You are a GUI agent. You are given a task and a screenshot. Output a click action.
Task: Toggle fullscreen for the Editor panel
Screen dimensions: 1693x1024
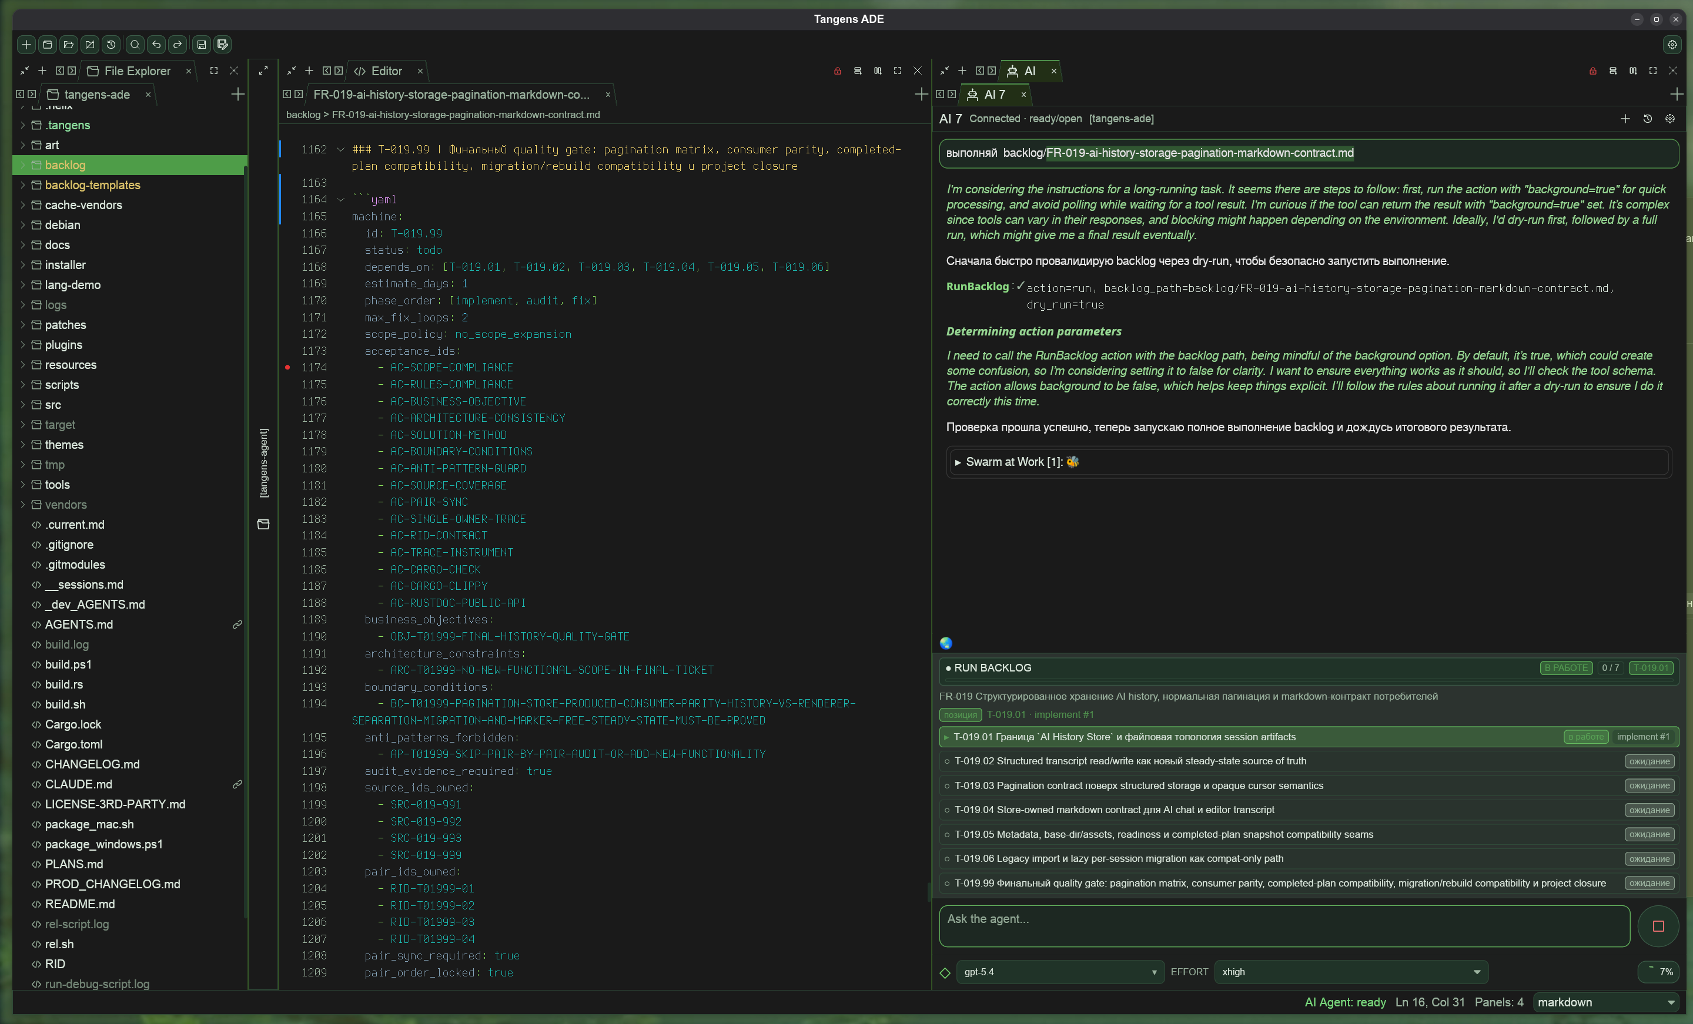tap(897, 70)
